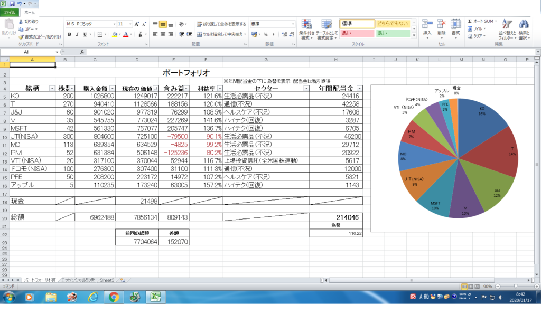Viewport: 541px width, 324px height.
Task: Open the ファイル tab
Action: click(x=10, y=13)
